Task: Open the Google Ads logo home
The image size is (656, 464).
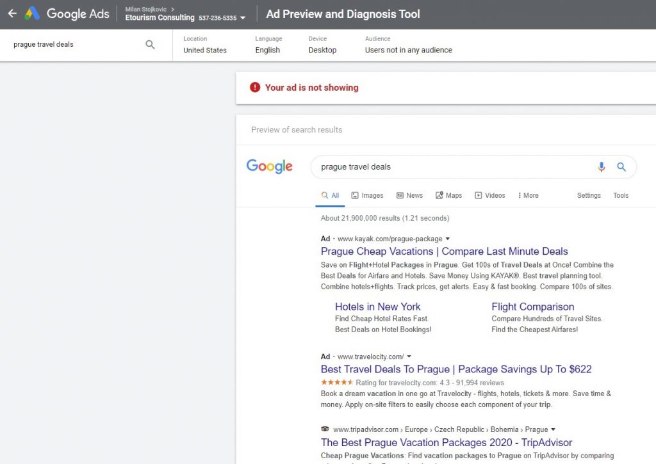Action: [x=67, y=14]
